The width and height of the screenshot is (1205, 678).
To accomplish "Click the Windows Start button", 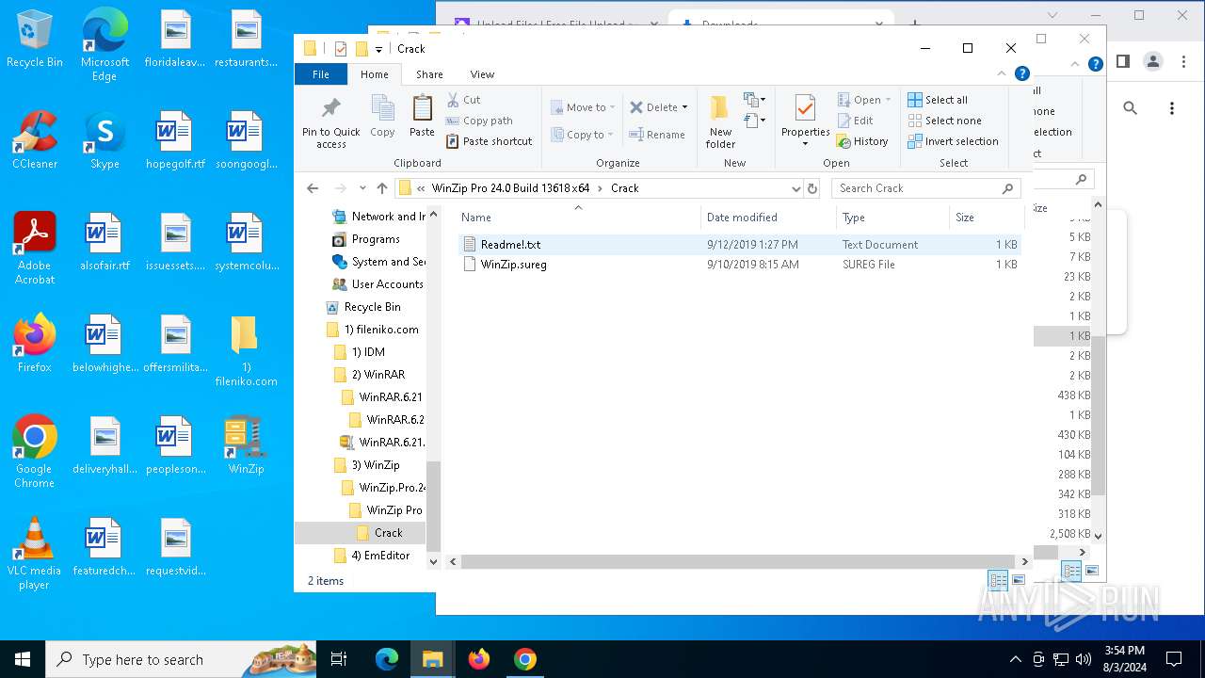I will pyautogui.click(x=23, y=659).
